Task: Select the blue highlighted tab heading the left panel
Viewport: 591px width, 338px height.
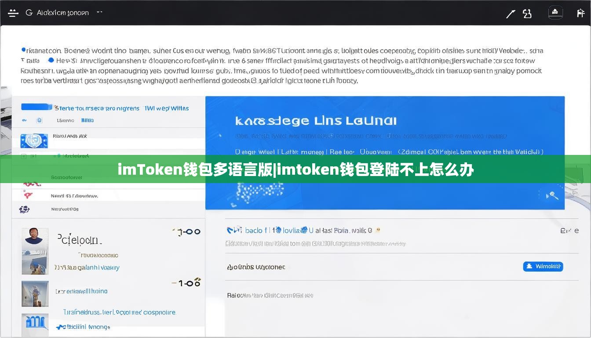Action: [x=36, y=107]
